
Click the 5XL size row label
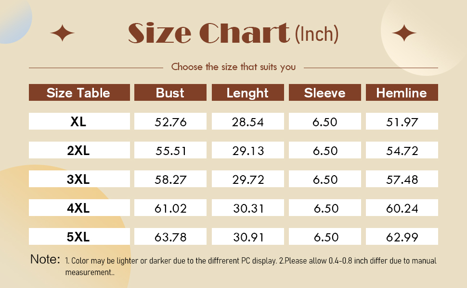tap(79, 237)
